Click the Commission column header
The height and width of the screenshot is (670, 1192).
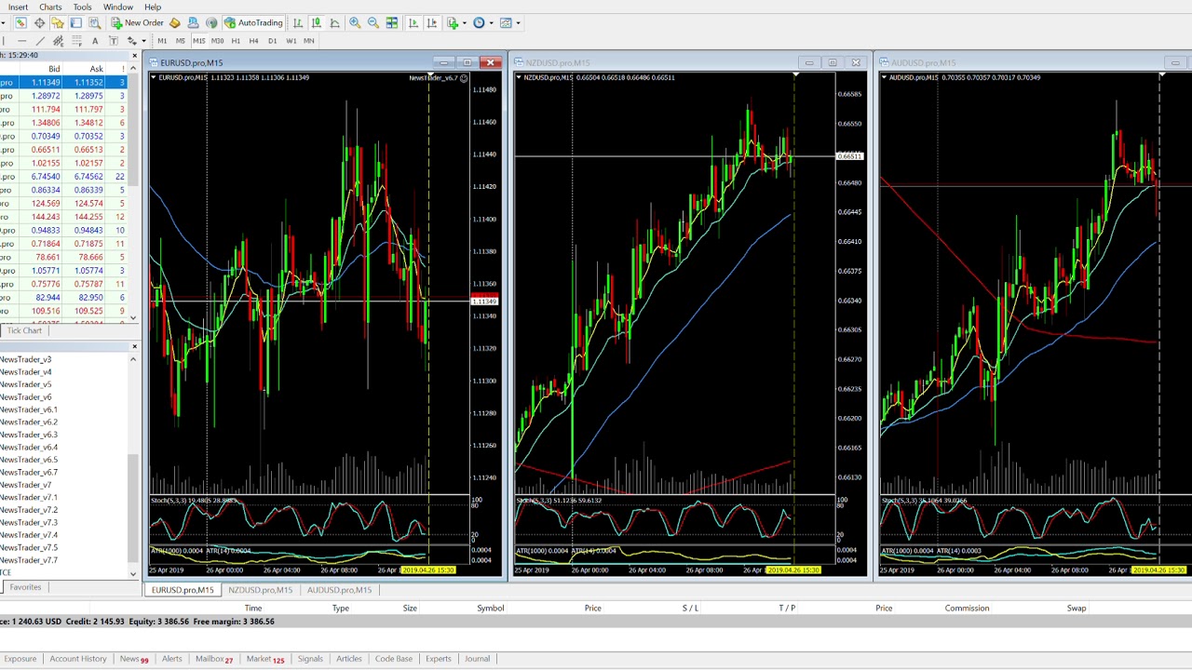[x=967, y=608]
